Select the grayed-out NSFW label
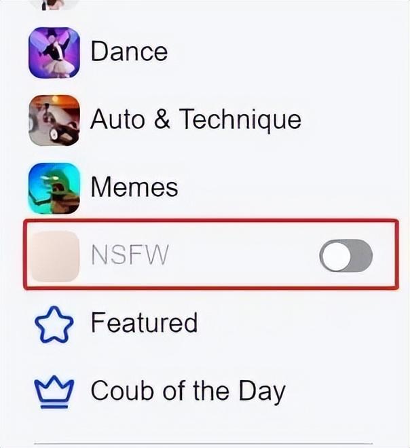This screenshot has height=448, width=410. pos(130,255)
